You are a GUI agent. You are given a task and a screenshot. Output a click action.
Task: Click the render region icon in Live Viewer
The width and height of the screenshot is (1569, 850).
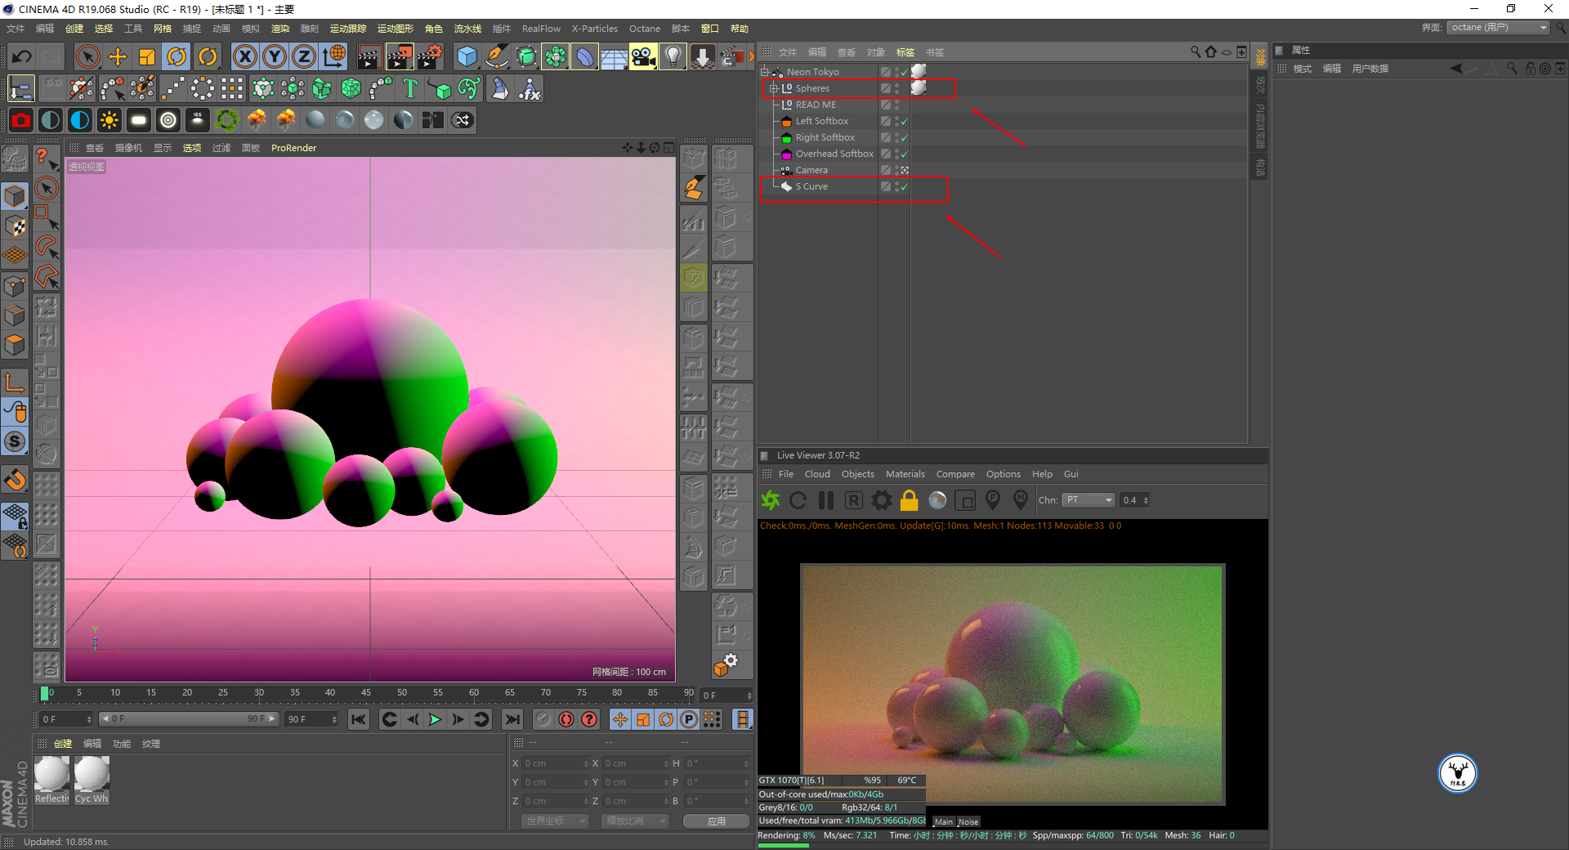click(965, 500)
